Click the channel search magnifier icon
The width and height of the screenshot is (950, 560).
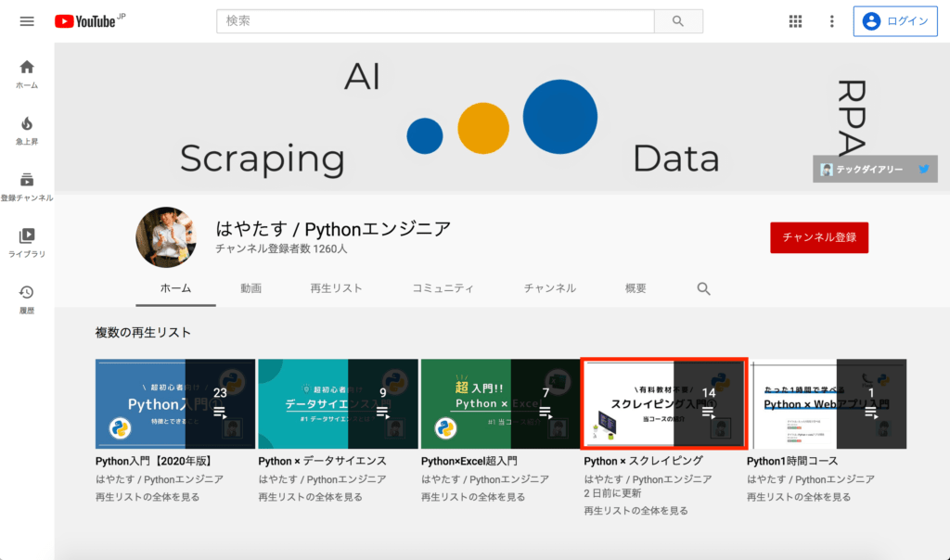tap(703, 288)
